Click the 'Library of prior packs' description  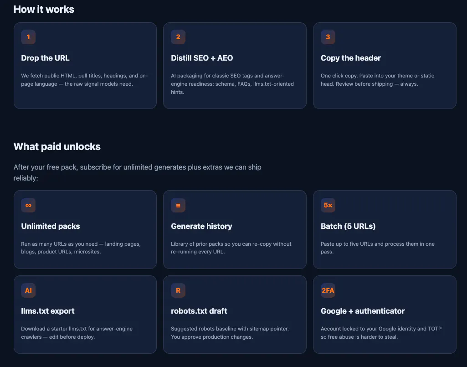coord(231,248)
